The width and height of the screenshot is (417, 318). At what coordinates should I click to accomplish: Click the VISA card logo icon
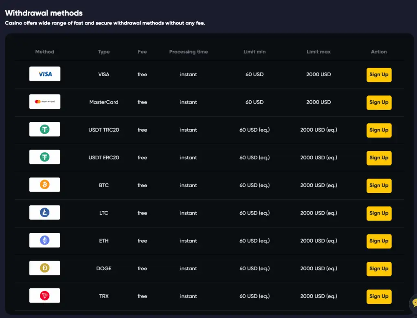45,74
